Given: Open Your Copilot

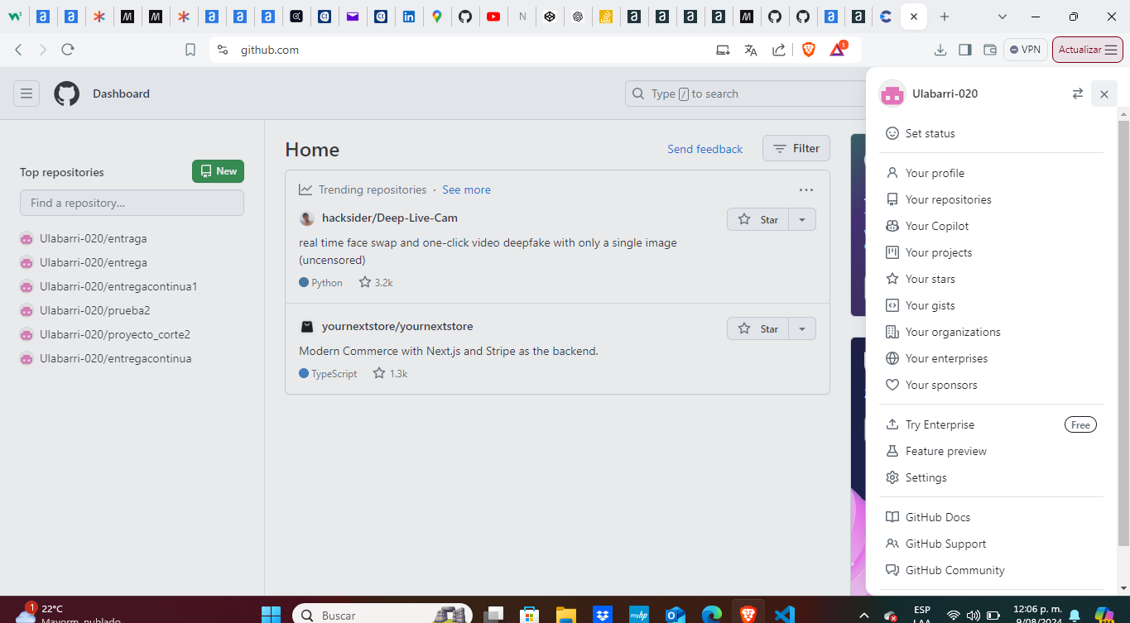Looking at the screenshot, I should point(991,226).
